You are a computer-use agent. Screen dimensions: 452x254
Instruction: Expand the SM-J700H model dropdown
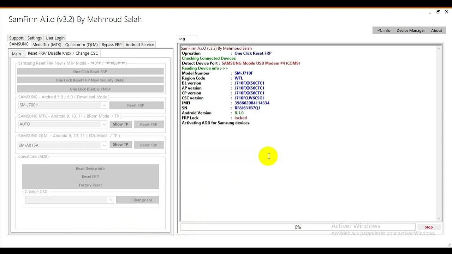coord(104,105)
